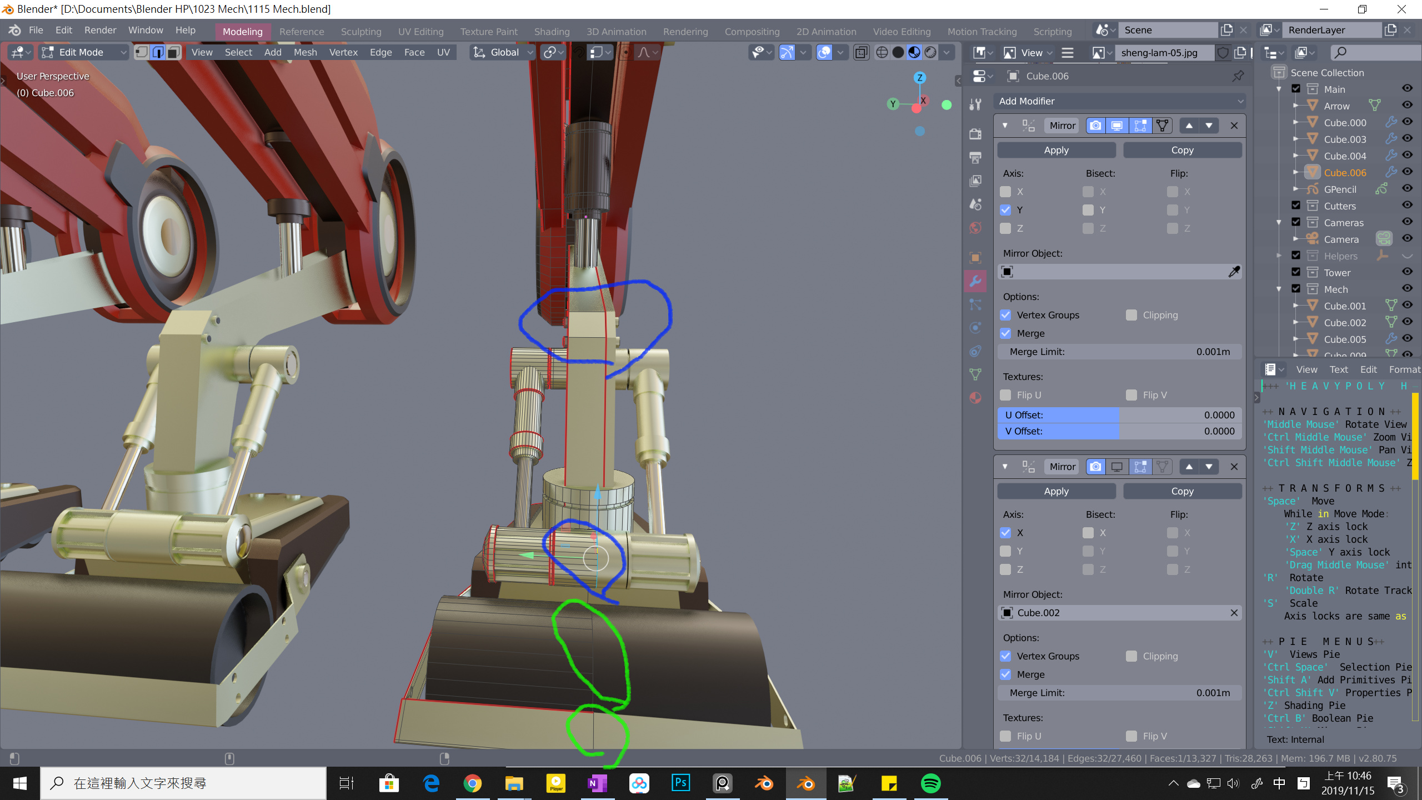Toggle second Mirror viewport display icon
This screenshot has height=800, width=1422.
(1116, 467)
